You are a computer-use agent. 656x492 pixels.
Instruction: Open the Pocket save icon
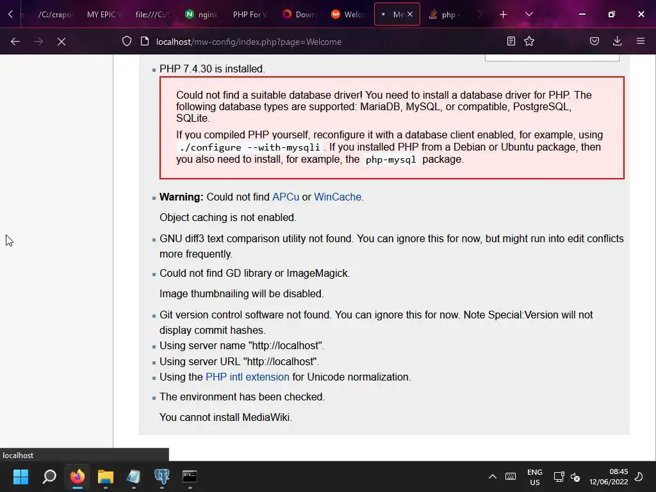click(594, 41)
